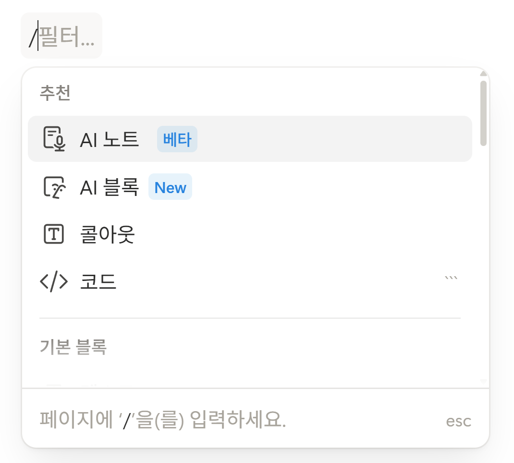
Task: Click the esc label in the footer
Action: (458, 421)
